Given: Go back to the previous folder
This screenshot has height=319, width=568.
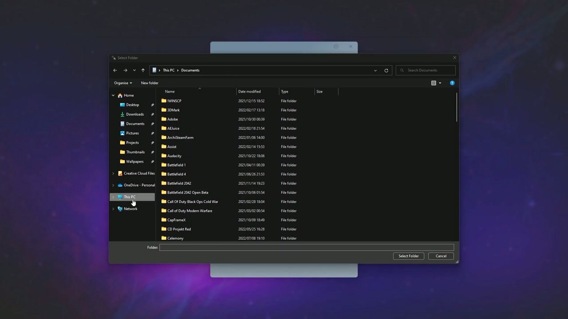Looking at the screenshot, I should click(115, 70).
